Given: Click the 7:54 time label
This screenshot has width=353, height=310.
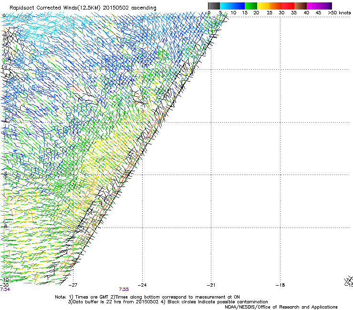Looking at the screenshot, I should (5, 289).
